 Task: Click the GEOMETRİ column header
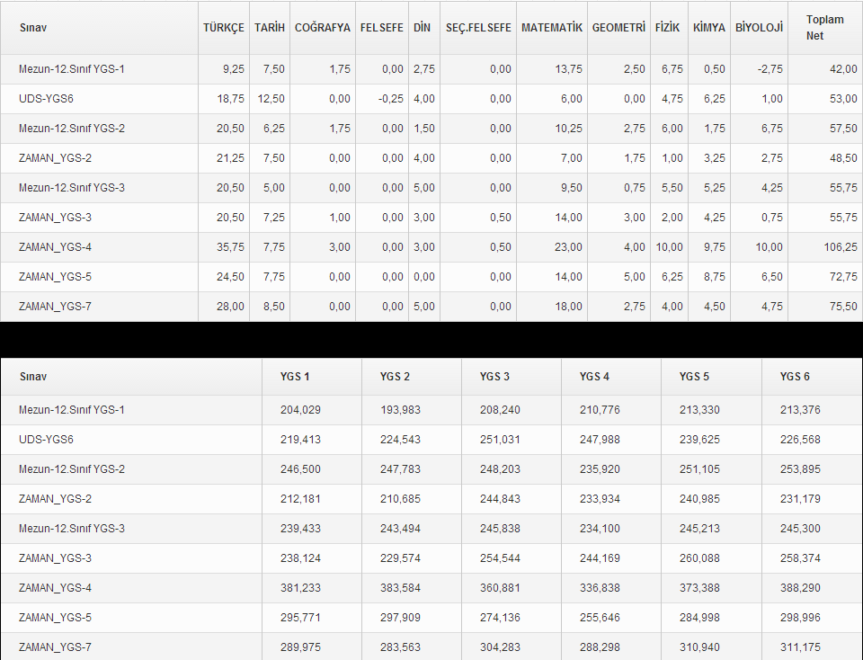(618, 28)
